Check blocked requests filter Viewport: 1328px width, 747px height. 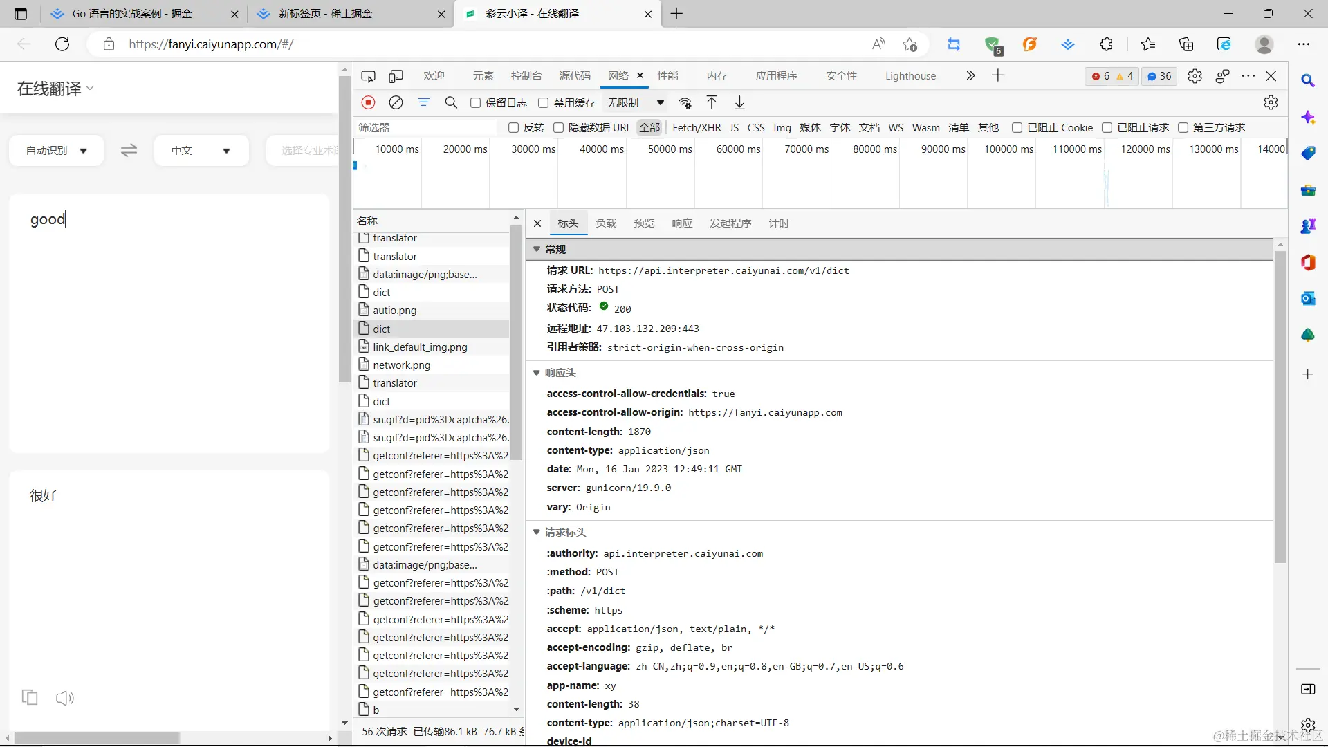pyautogui.click(x=1107, y=128)
